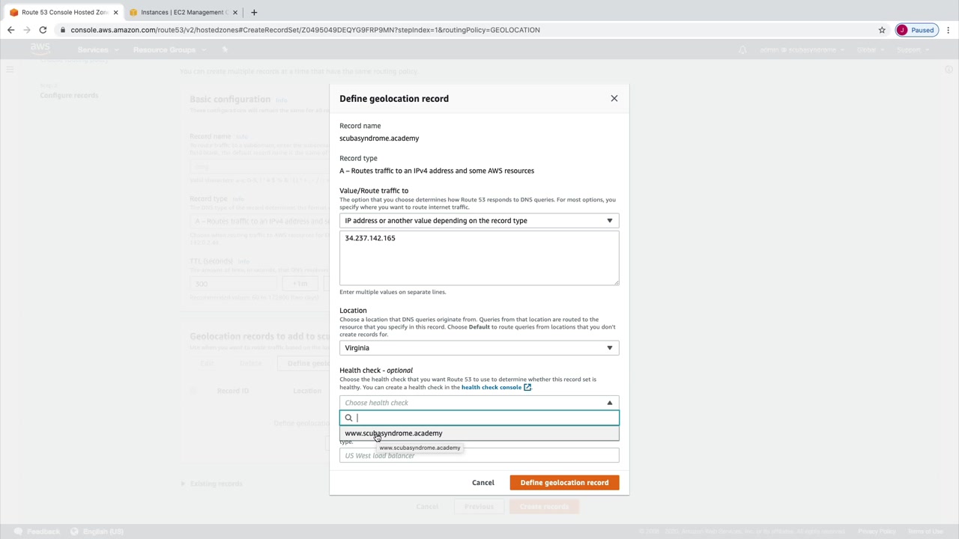Open the admin @ scubasyndrome account menu

click(802, 49)
